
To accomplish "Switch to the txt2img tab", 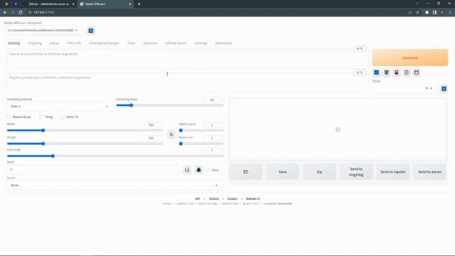I will (14, 43).
